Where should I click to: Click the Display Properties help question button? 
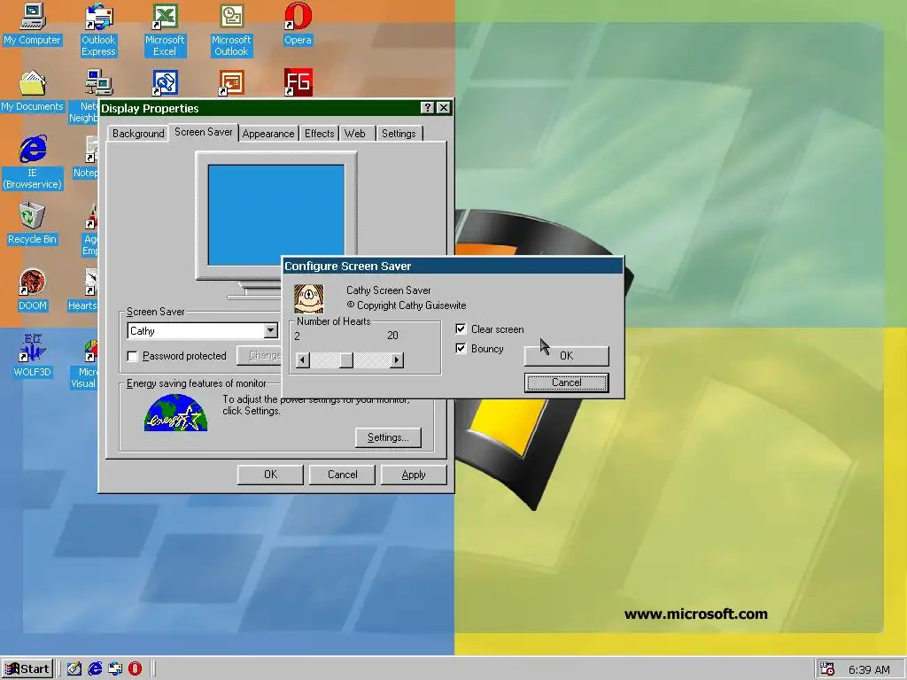point(427,107)
